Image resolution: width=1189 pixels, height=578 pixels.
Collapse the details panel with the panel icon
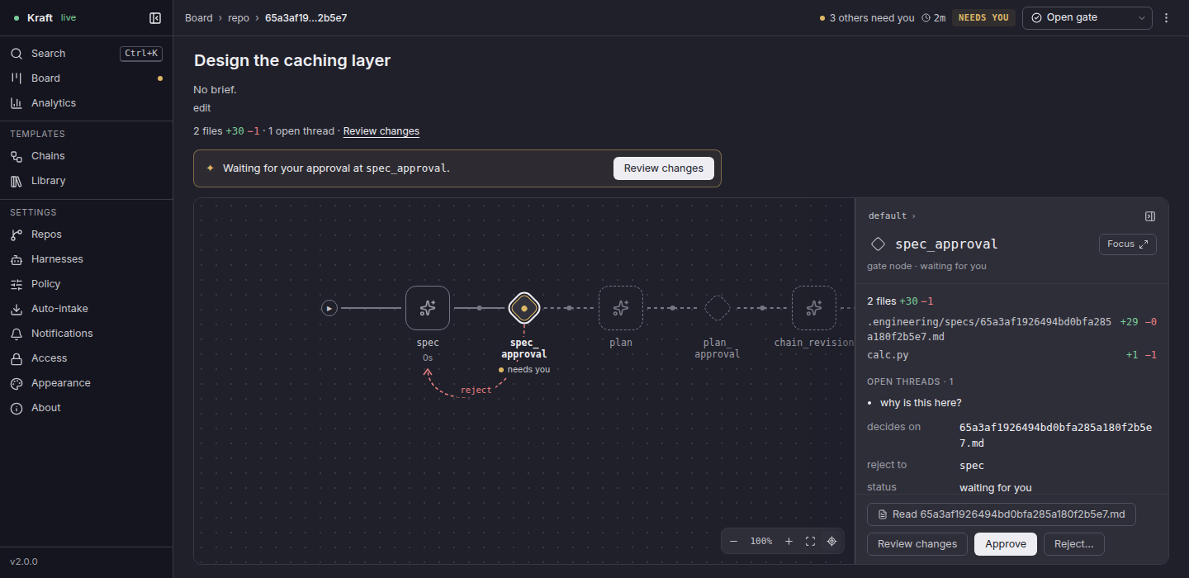(x=1150, y=216)
